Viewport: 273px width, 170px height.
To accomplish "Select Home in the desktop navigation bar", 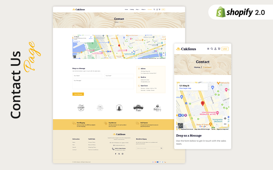I will pos(126,10).
